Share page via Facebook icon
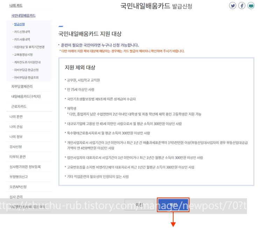 click(x=242, y=6)
